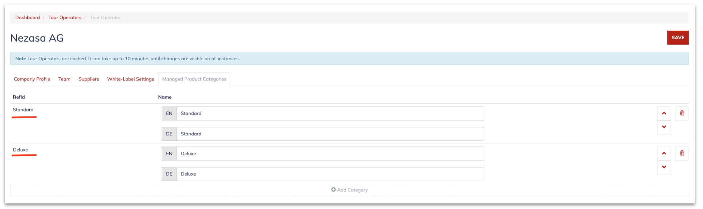Go to White-Label Settings tab
703x209 pixels.
click(x=131, y=79)
